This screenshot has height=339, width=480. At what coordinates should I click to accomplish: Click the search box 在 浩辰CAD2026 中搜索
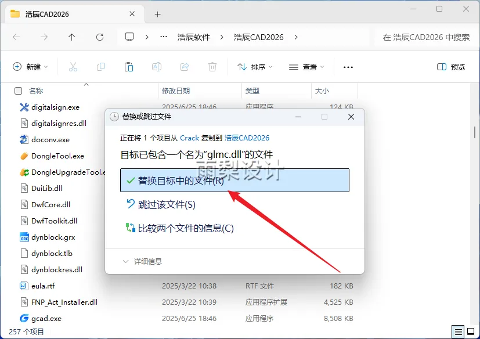(x=426, y=37)
